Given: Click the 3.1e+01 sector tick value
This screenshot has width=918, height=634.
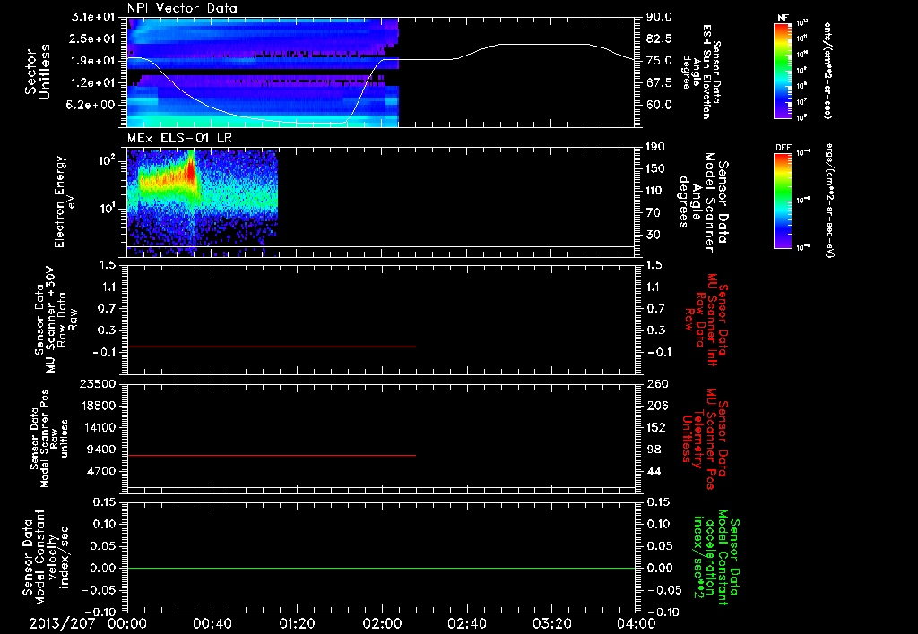Looking at the screenshot, I should point(95,17).
